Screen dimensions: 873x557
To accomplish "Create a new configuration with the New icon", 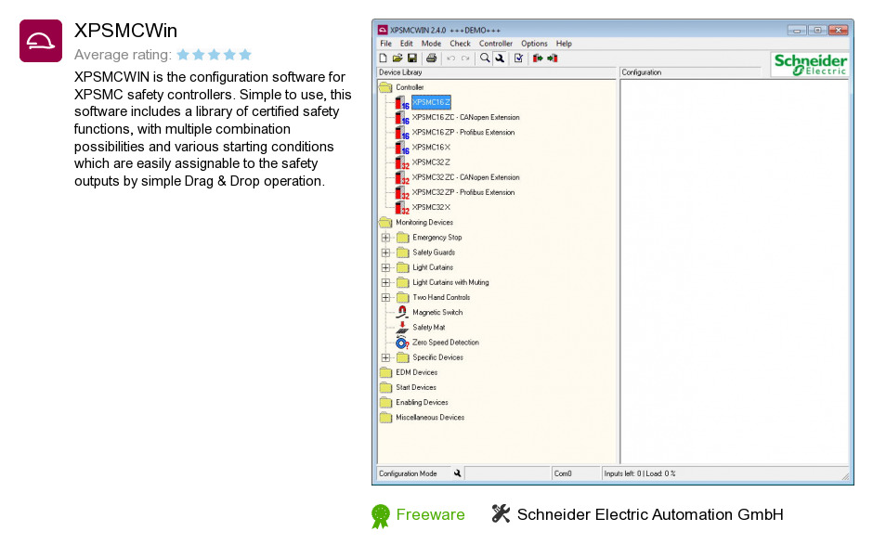I will click(383, 58).
